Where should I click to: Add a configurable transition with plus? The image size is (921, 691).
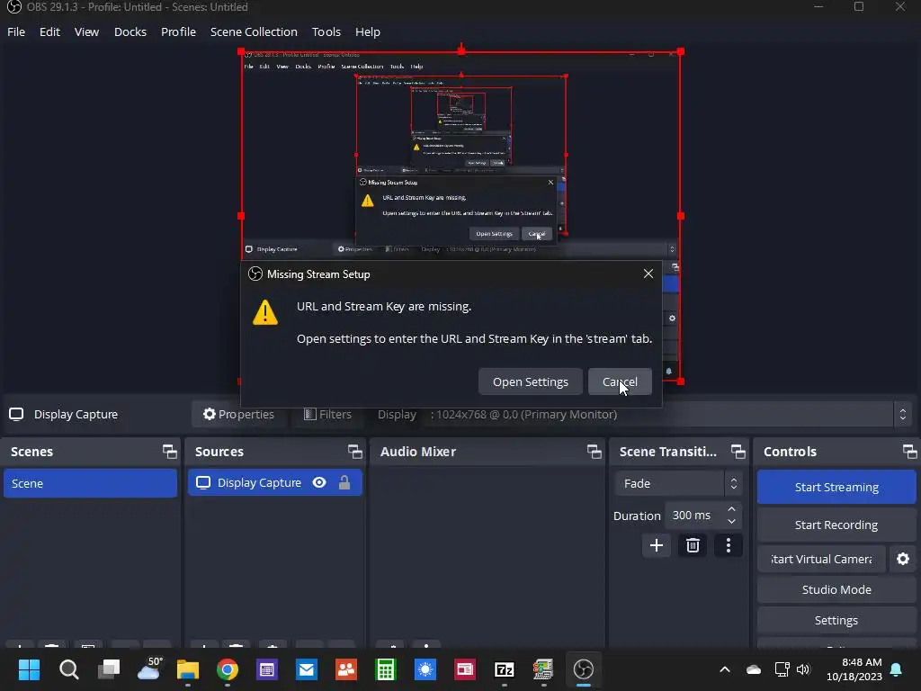656,545
